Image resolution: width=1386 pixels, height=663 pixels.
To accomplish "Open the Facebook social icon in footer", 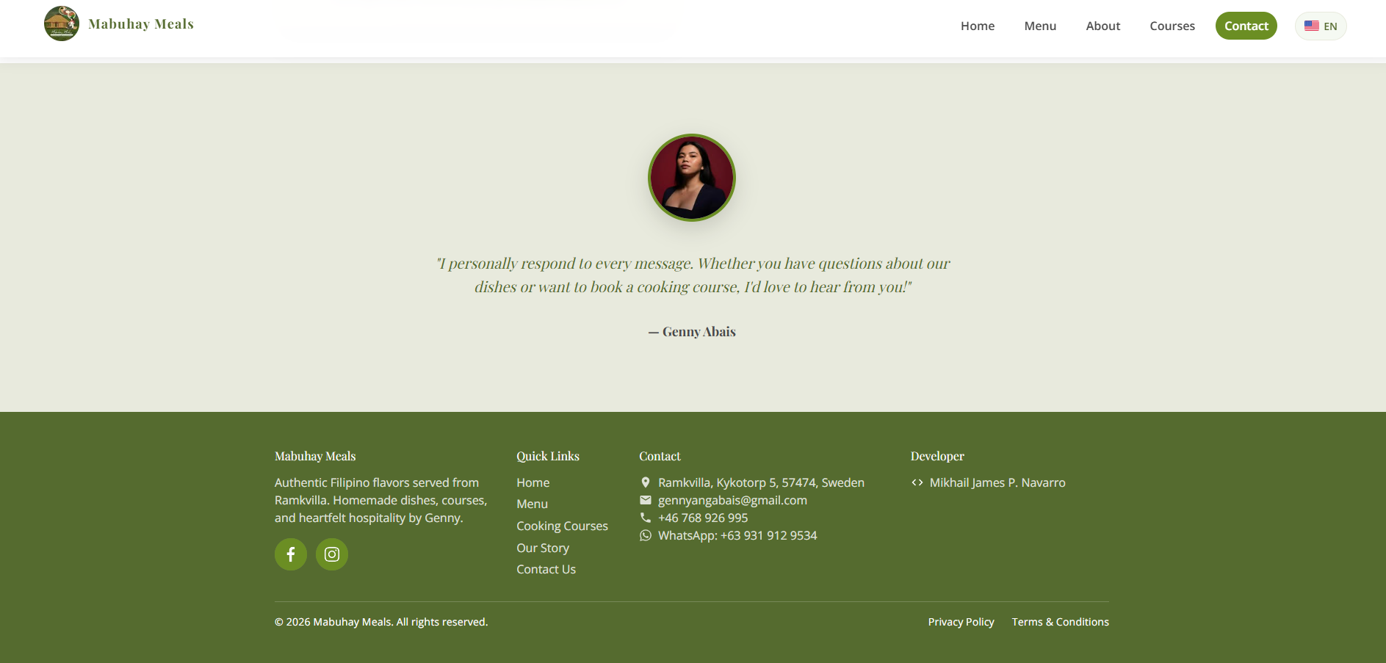I will coord(291,554).
